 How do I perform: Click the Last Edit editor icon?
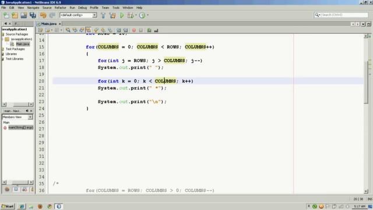coord(40,30)
